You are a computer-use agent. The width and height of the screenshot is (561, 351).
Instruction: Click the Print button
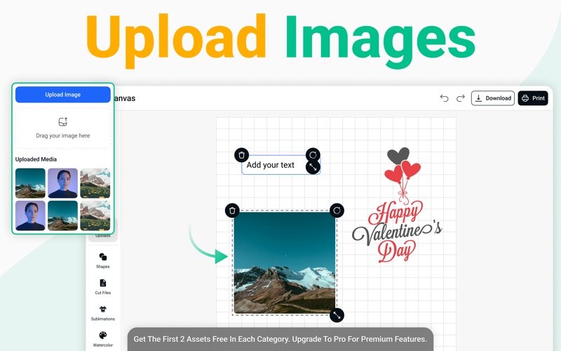(533, 98)
